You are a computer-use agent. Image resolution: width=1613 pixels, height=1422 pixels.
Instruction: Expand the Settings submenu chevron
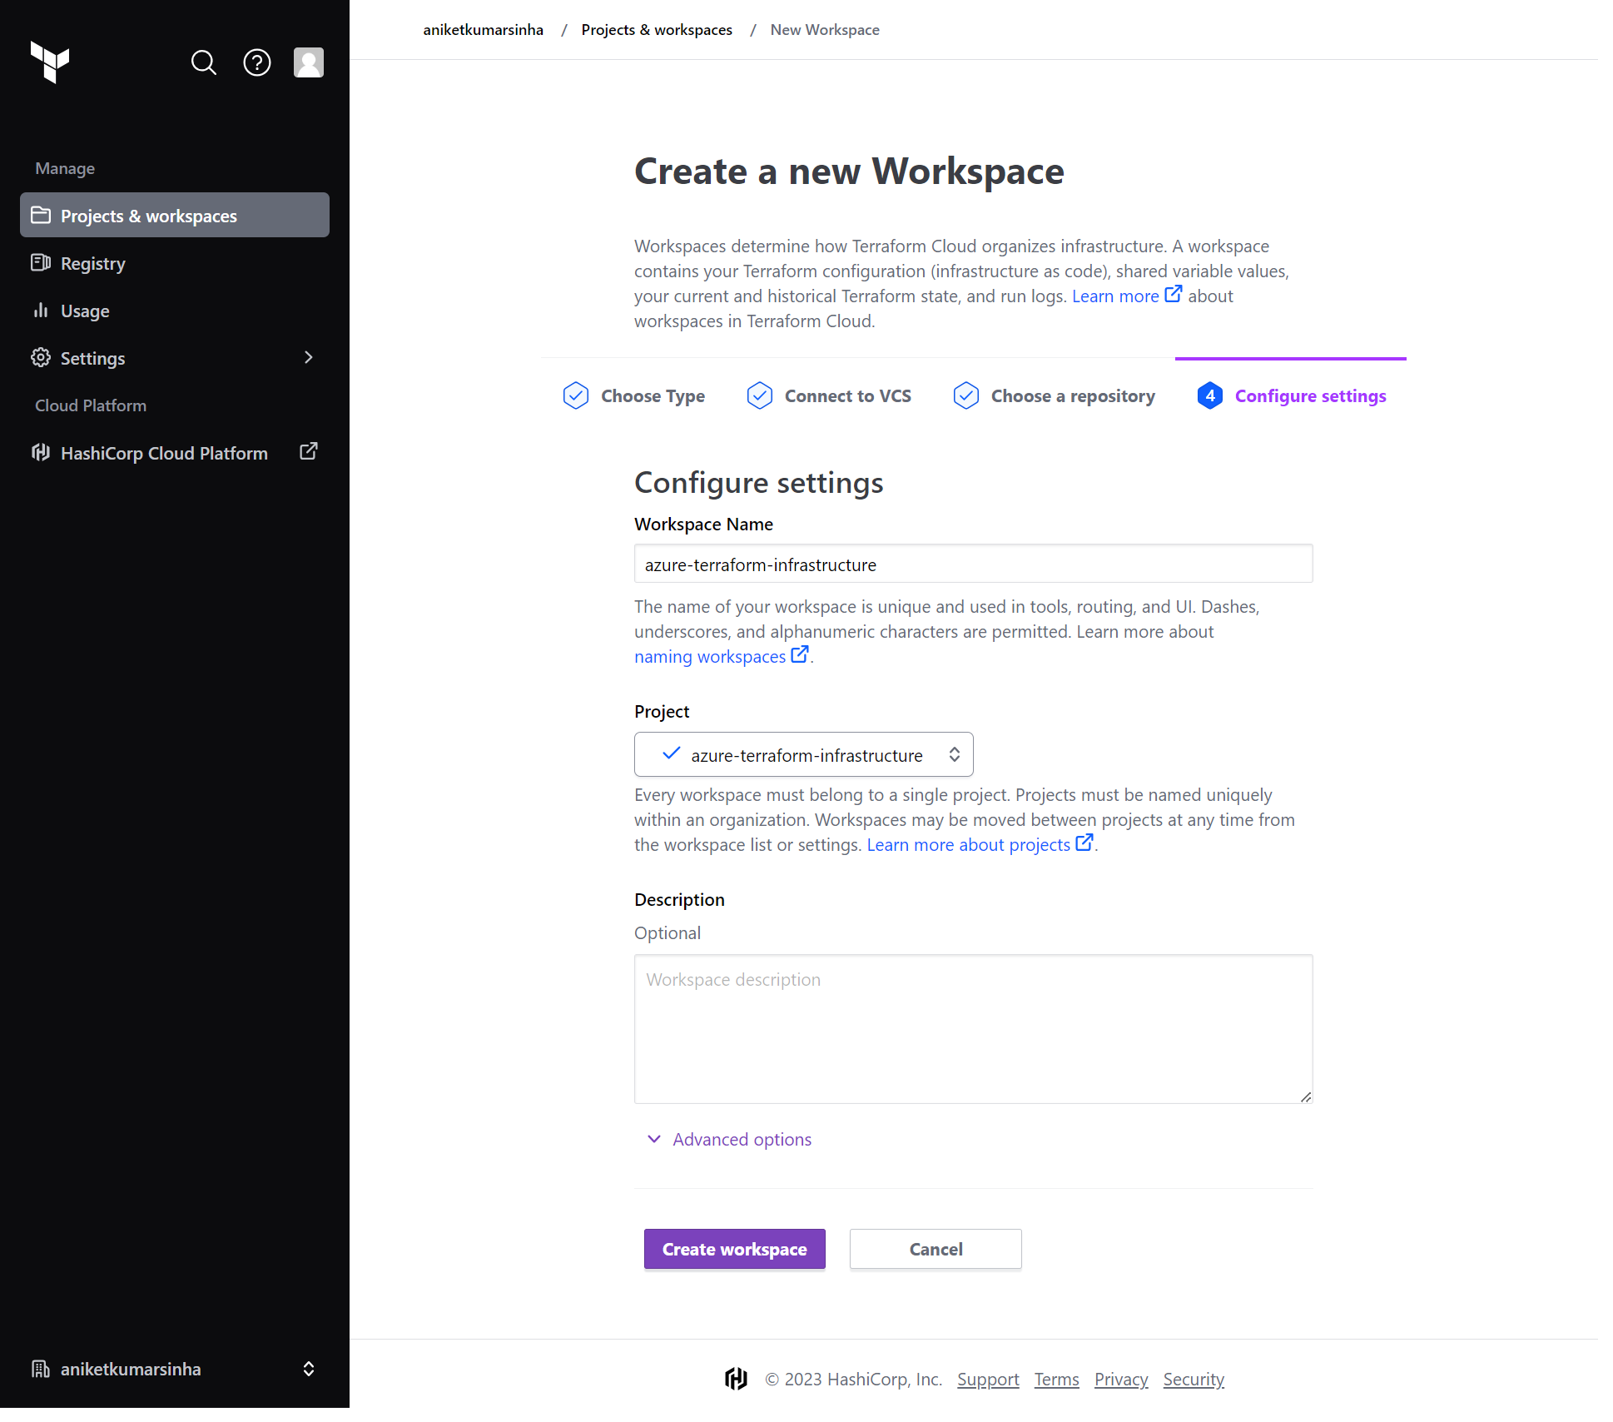[308, 358]
